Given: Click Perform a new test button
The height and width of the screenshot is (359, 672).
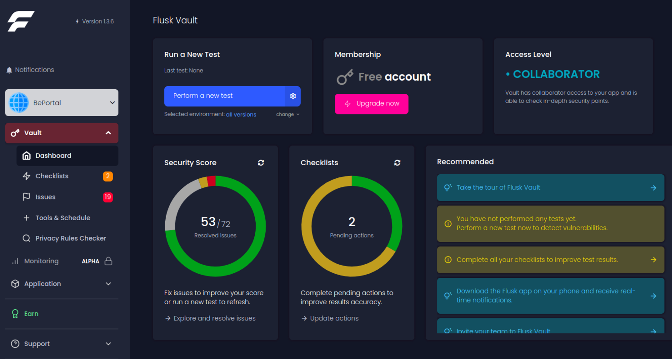Looking at the screenshot, I should (x=224, y=96).
